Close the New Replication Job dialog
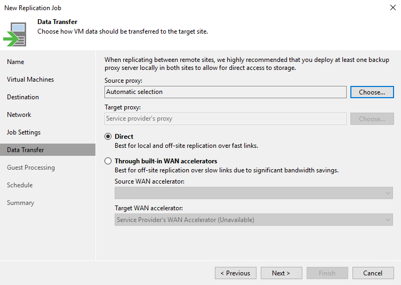This screenshot has height=285, width=401. pyautogui.click(x=392, y=7)
